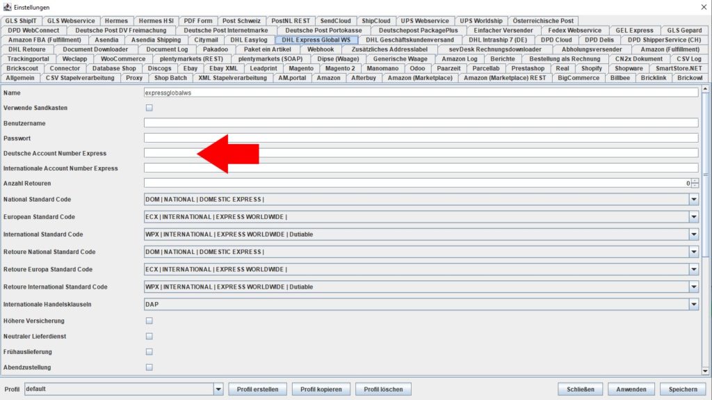This screenshot has width=712, height=400.
Task: Click Internationale Account Number Express field
Action: 421,168
